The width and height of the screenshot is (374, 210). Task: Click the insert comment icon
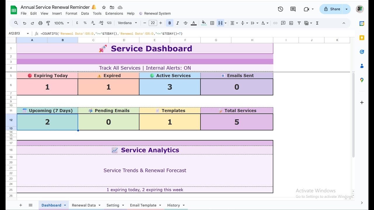283,23
